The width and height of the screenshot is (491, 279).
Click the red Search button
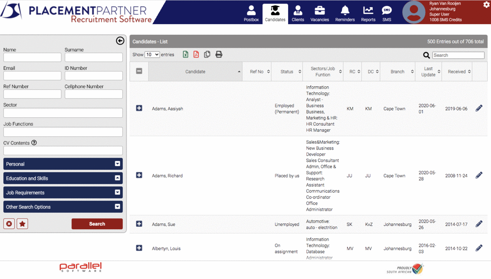97,224
